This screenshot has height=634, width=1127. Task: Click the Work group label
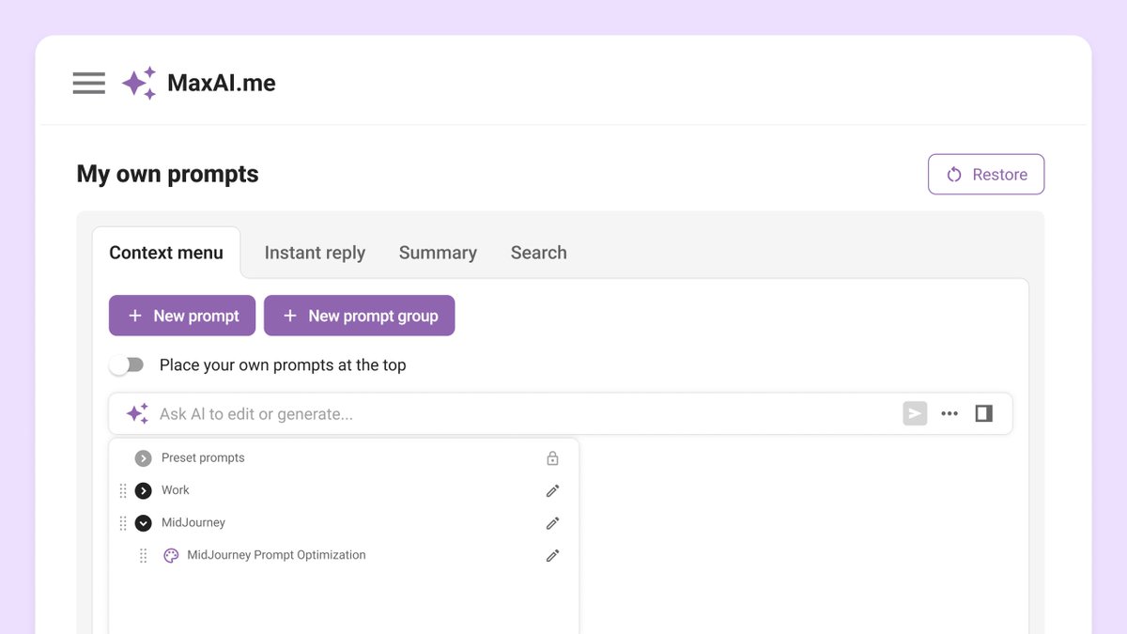(x=176, y=490)
